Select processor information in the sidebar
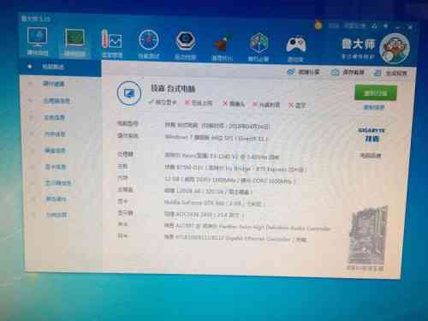Image resolution: width=428 pixels, height=321 pixels. [x=56, y=100]
